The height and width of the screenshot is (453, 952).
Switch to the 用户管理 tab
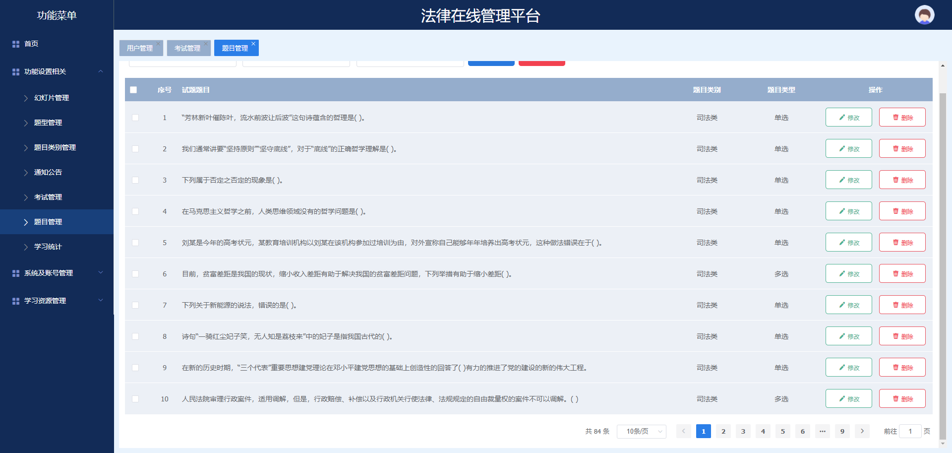(140, 48)
